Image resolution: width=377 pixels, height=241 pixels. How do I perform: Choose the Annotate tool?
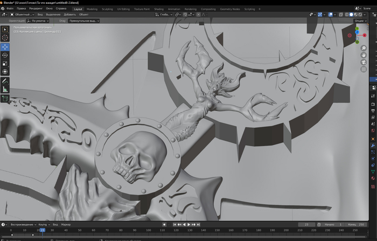[5, 80]
